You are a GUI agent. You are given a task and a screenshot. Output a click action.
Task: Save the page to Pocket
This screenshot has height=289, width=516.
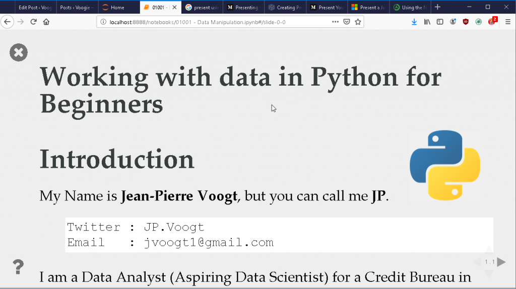click(x=347, y=22)
